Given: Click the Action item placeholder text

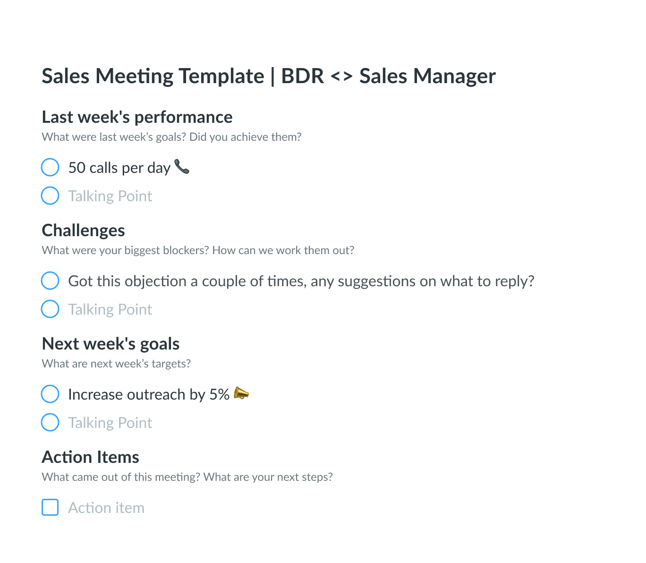Looking at the screenshot, I should pos(106,508).
